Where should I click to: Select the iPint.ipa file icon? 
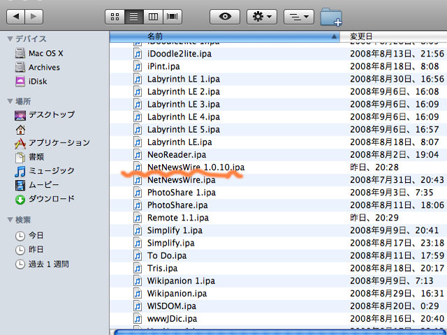pos(138,66)
